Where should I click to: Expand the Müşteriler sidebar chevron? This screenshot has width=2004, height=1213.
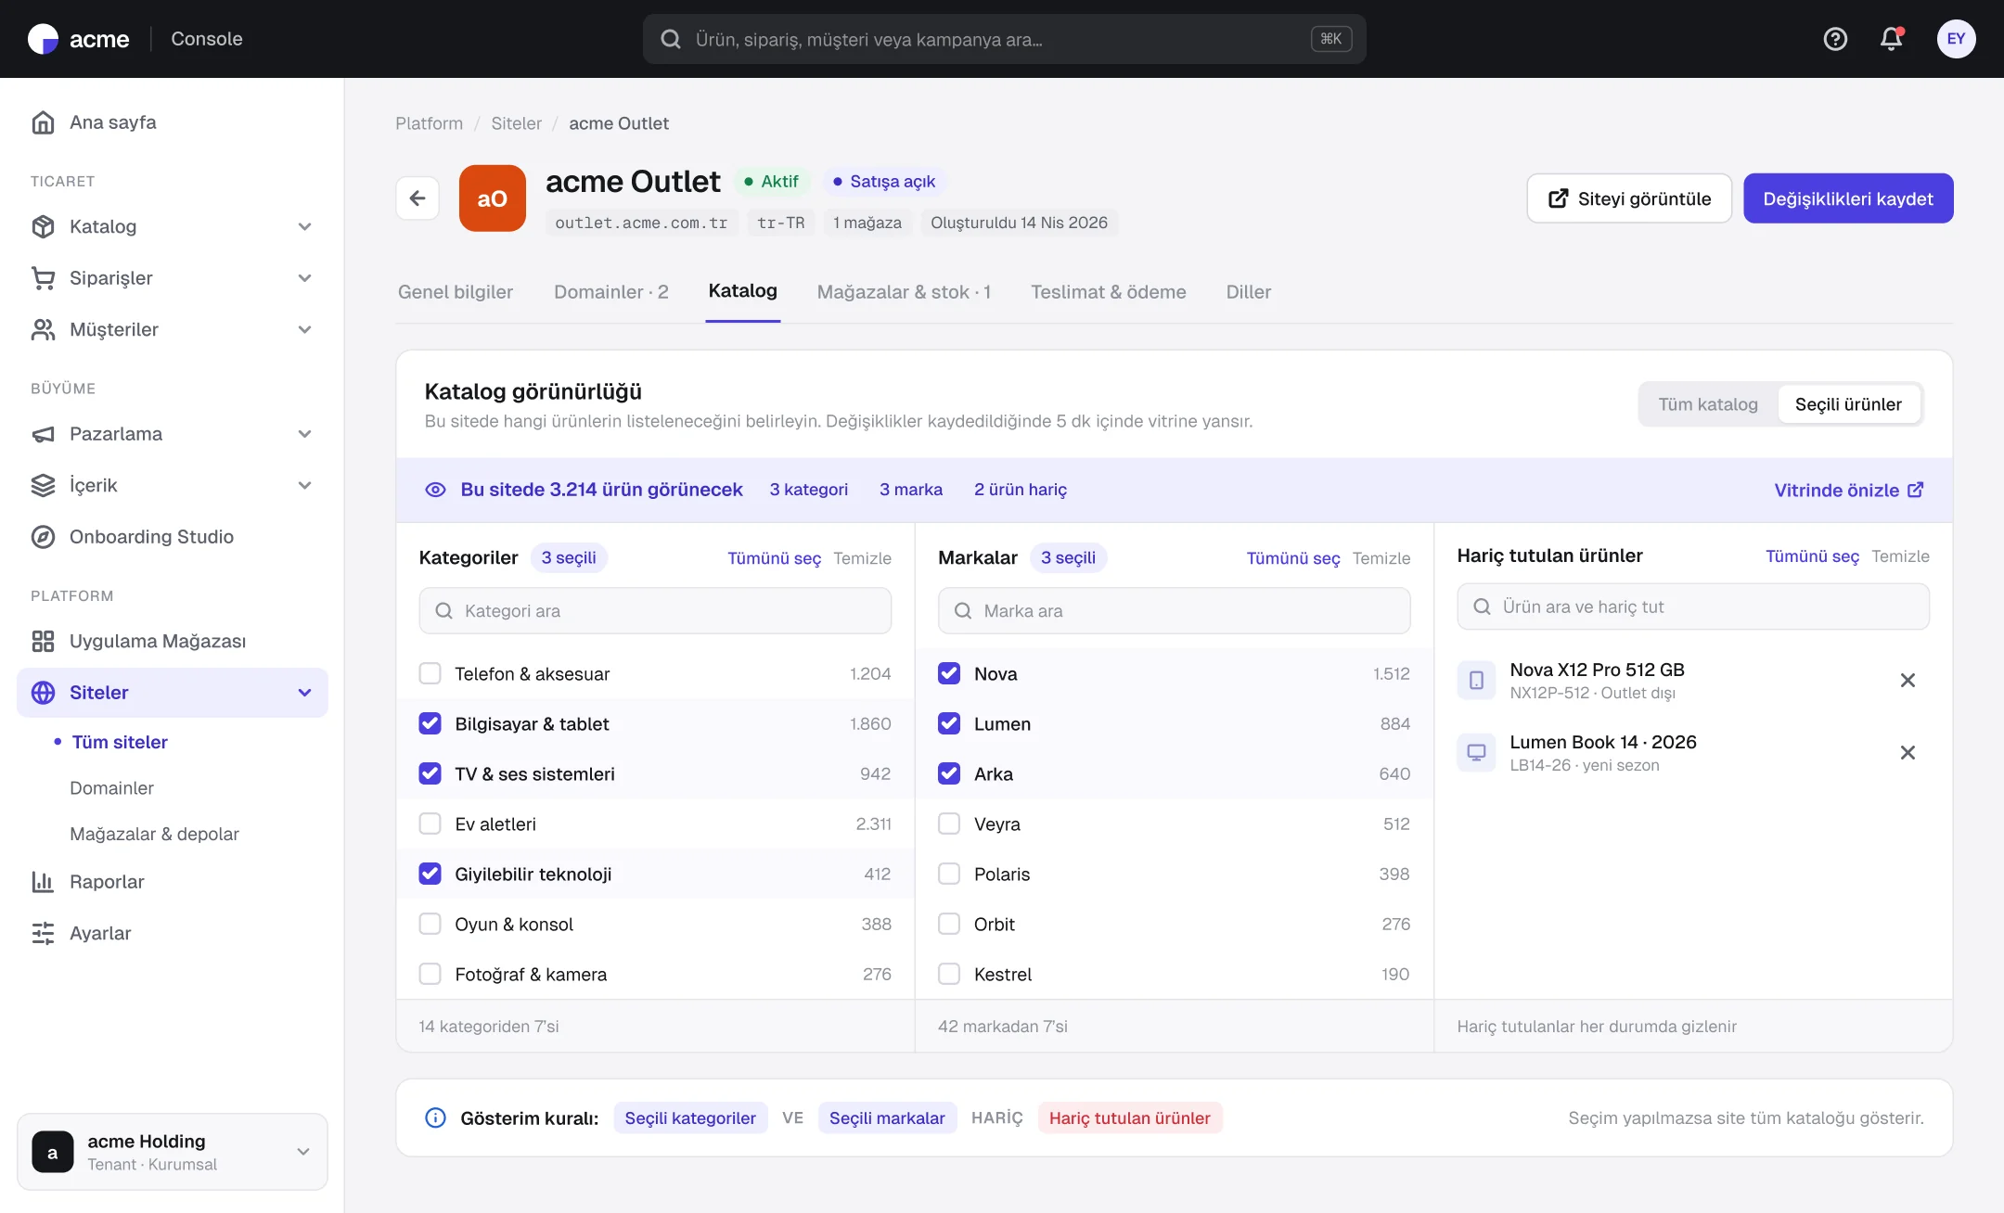pos(304,329)
